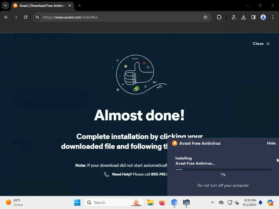Bookmark this page with the star icon

click(205, 17)
